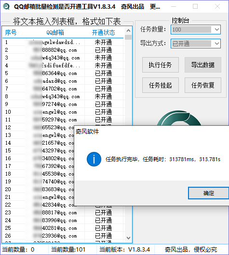The height and width of the screenshot is (255, 229).
Task: Click the 确定 button in the dialog
Action: [x=209, y=193]
